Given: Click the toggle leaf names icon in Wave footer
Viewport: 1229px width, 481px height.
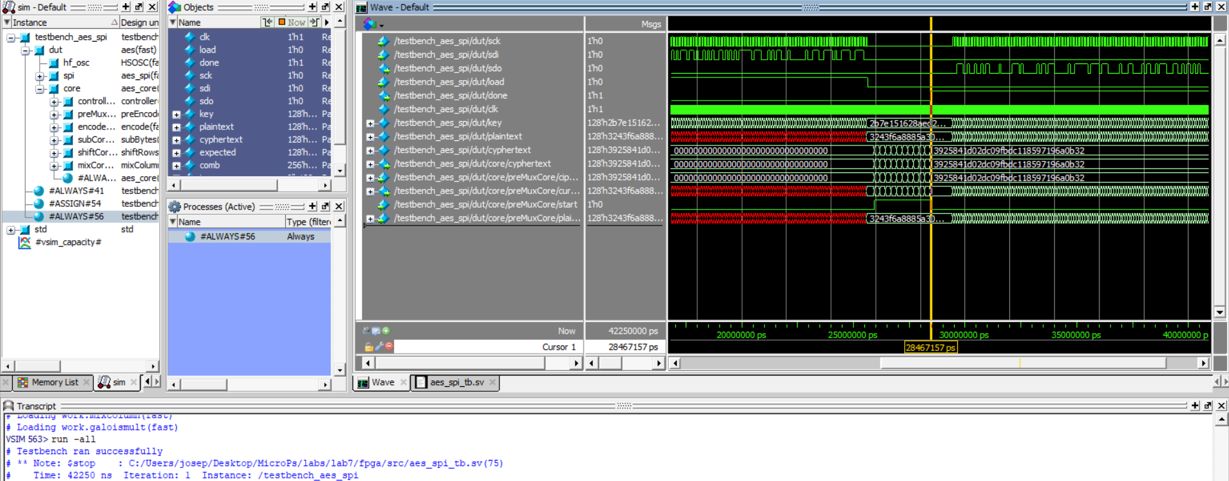Looking at the screenshot, I should pyautogui.click(x=367, y=331).
